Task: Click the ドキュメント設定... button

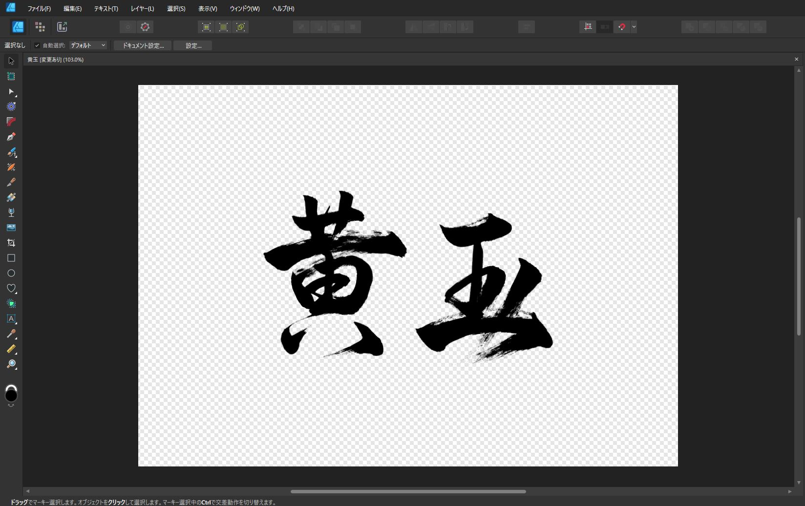Action: pos(143,45)
